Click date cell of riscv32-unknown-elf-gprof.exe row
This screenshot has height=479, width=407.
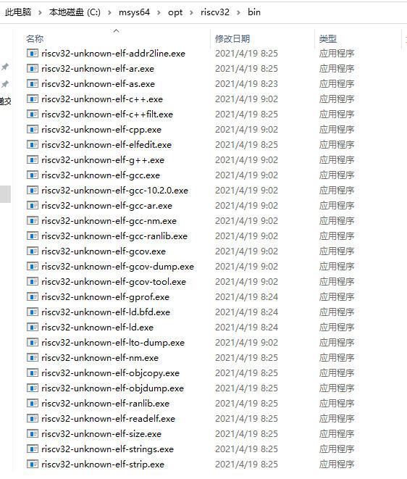246,296
